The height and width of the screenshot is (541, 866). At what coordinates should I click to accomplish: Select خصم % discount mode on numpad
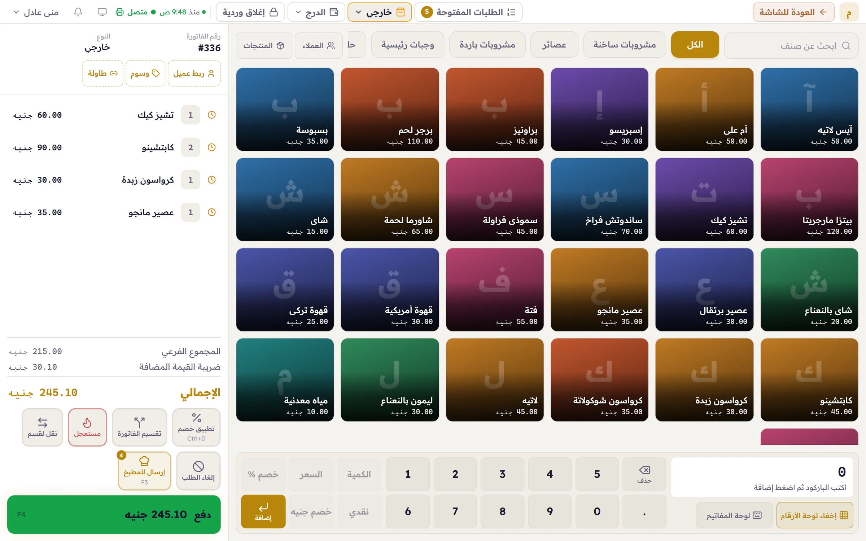point(263,474)
